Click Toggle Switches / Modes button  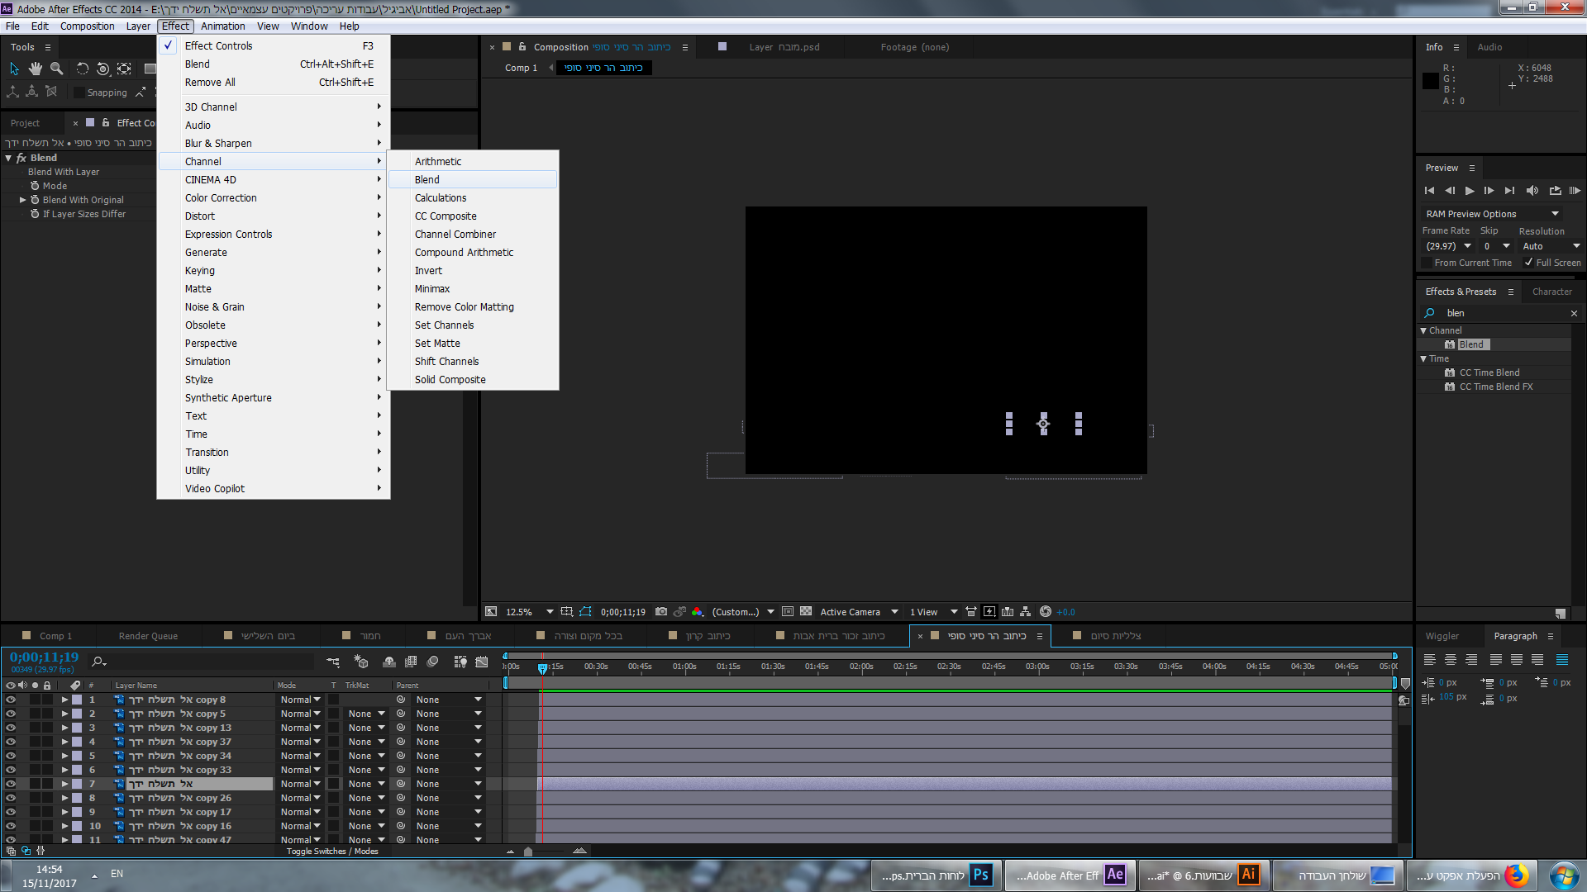(x=332, y=852)
